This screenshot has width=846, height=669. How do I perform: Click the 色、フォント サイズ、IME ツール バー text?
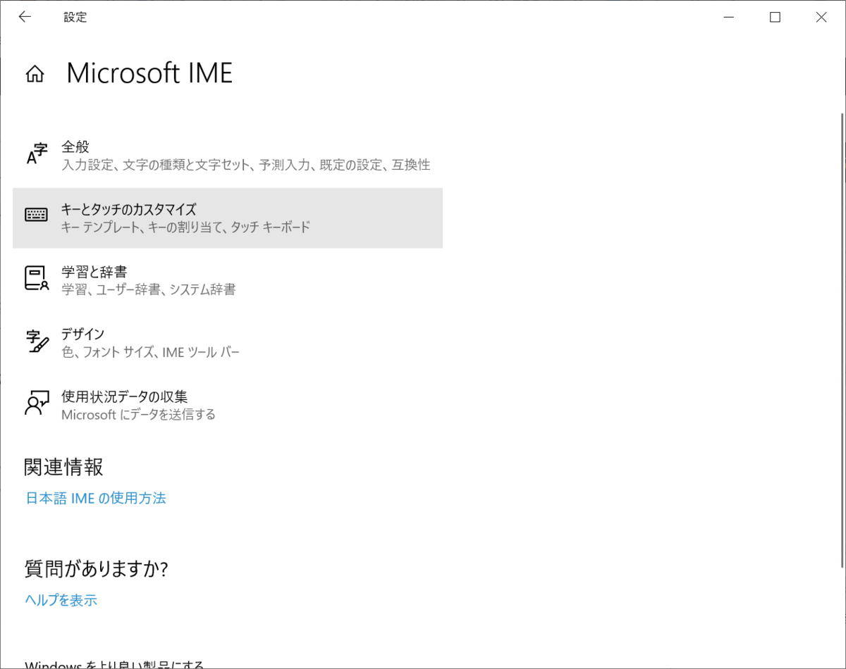pyautogui.click(x=151, y=352)
